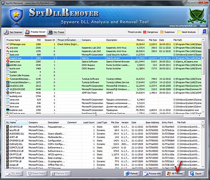Select the magent.exe process icon
210x180 pixels.
[x=8, y=58]
